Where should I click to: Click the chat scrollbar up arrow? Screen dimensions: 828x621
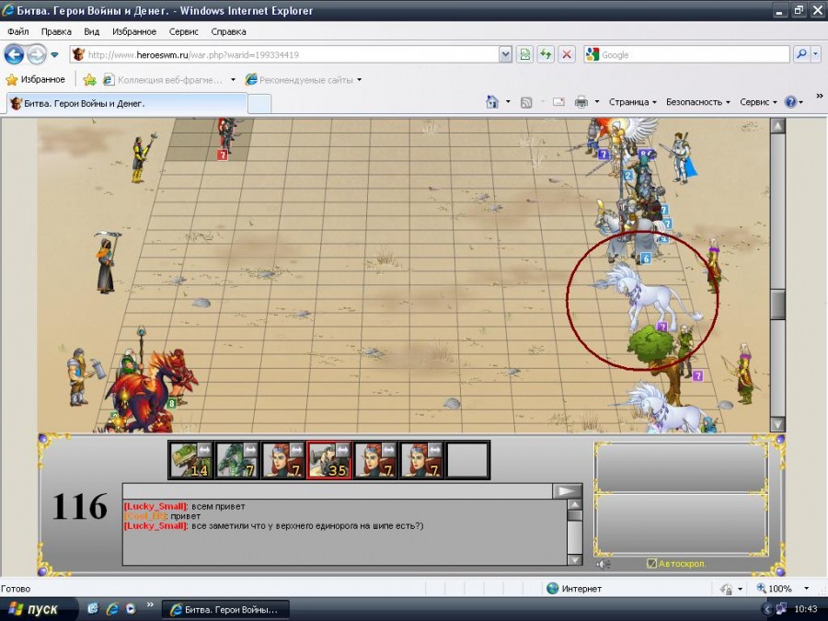(x=574, y=505)
